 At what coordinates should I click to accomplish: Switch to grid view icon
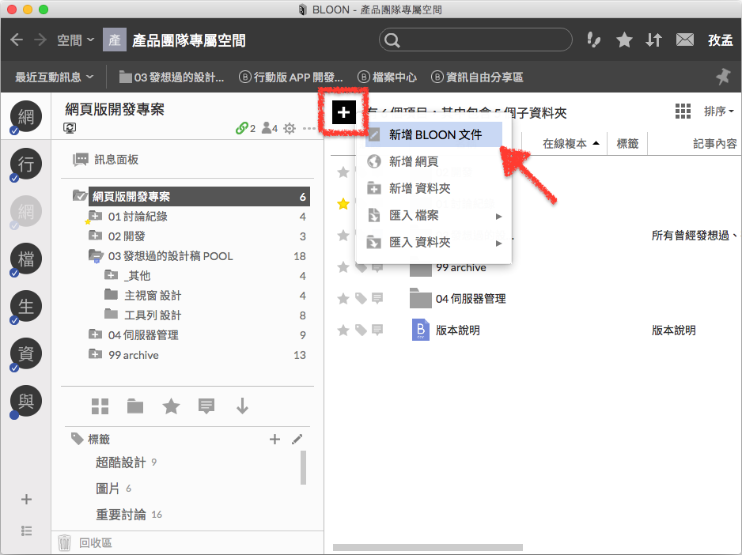click(x=683, y=111)
